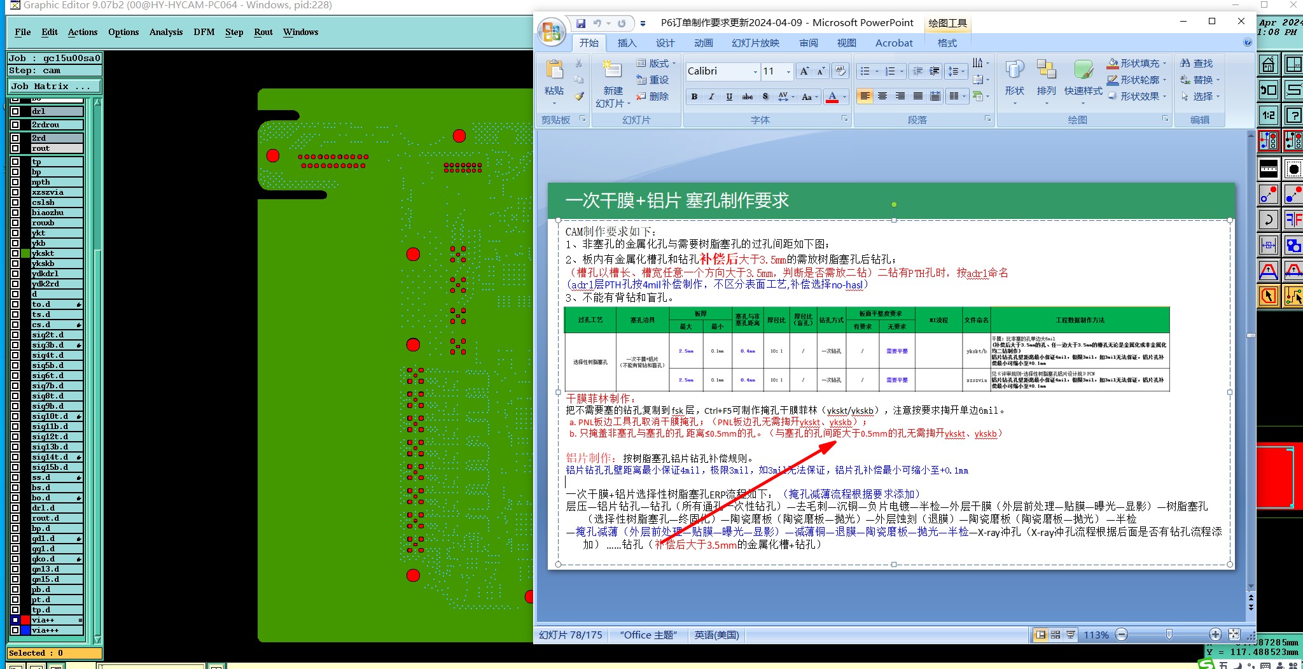Click the Reset (重设) slide button
This screenshot has width=1303, height=669.
[x=653, y=80]
